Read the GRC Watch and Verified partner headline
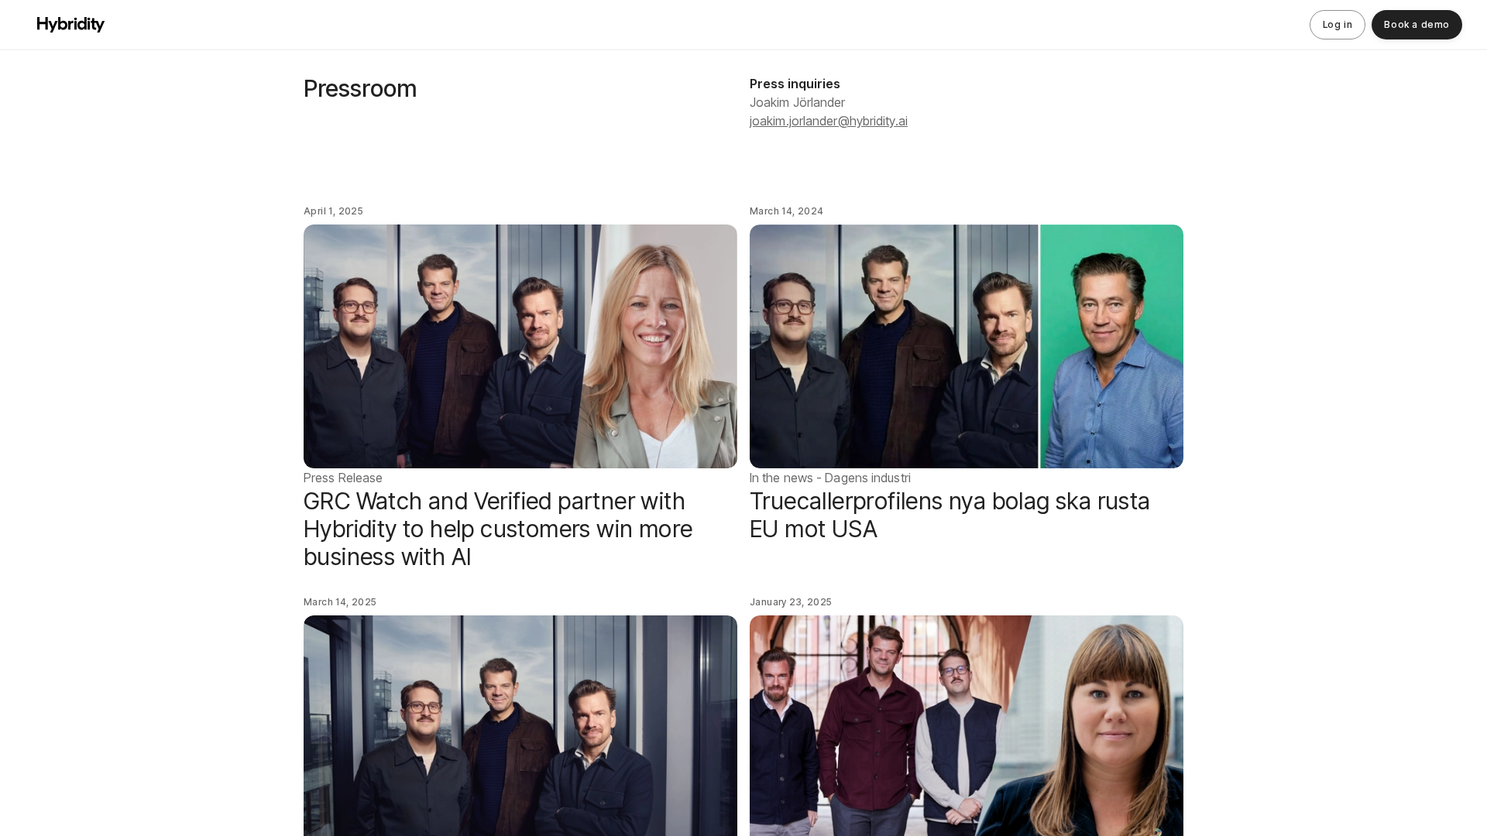The width and height of the screenshot is (1487, 836). click(x=498, y=529)
